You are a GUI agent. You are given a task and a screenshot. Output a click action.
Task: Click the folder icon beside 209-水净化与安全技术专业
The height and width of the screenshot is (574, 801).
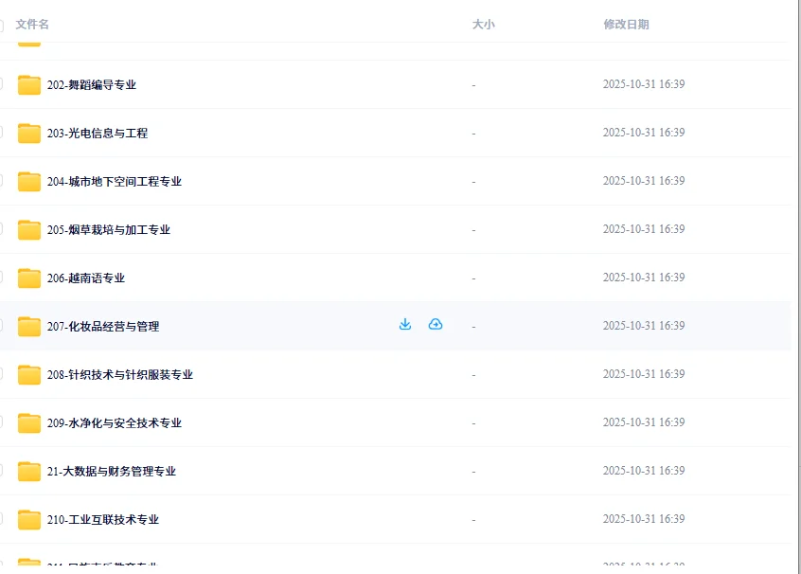(29, 423)
